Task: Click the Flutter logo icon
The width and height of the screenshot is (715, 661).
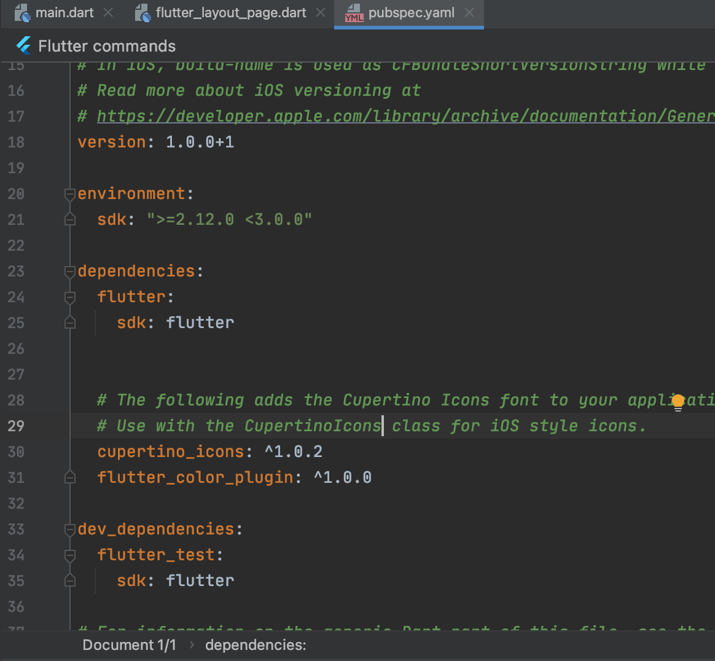Action: [24, 45]
